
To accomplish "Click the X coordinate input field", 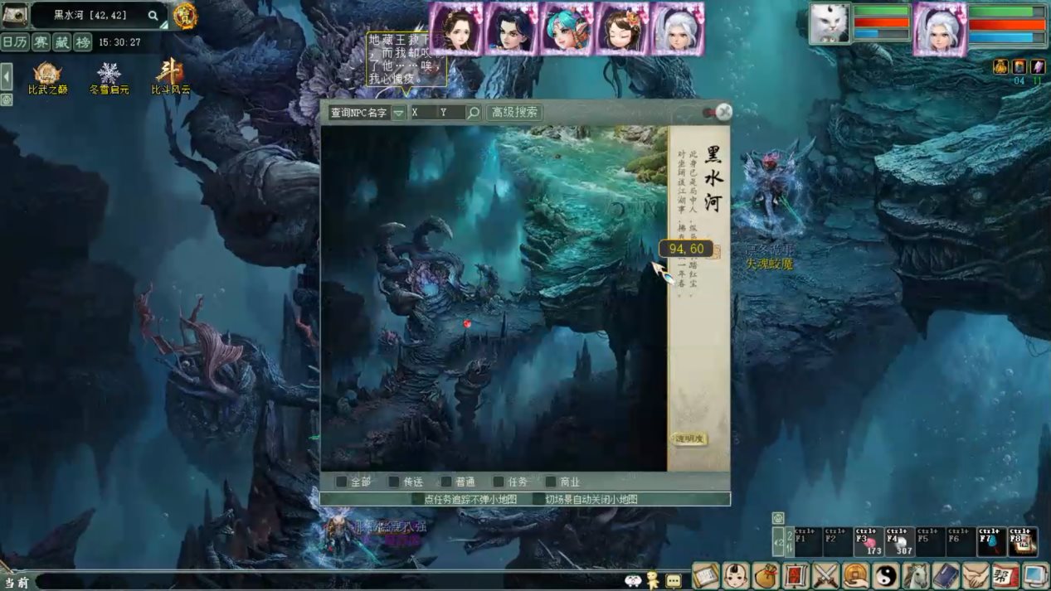I will [x=423, y=113].
